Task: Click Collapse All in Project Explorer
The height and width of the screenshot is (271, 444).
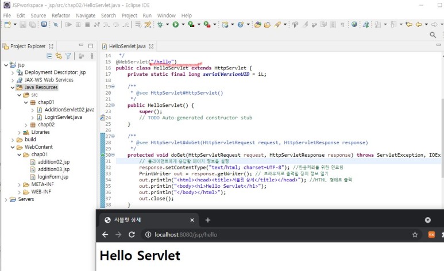Action: point(49,56)
